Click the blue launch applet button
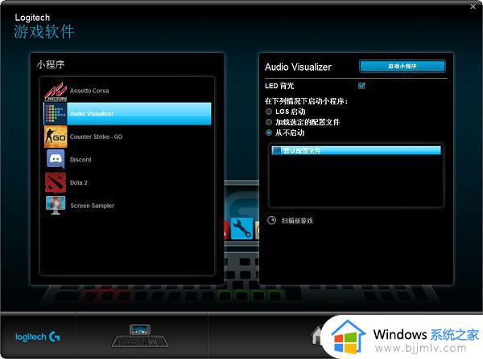The image size is (483, 359). click(402, 66)
